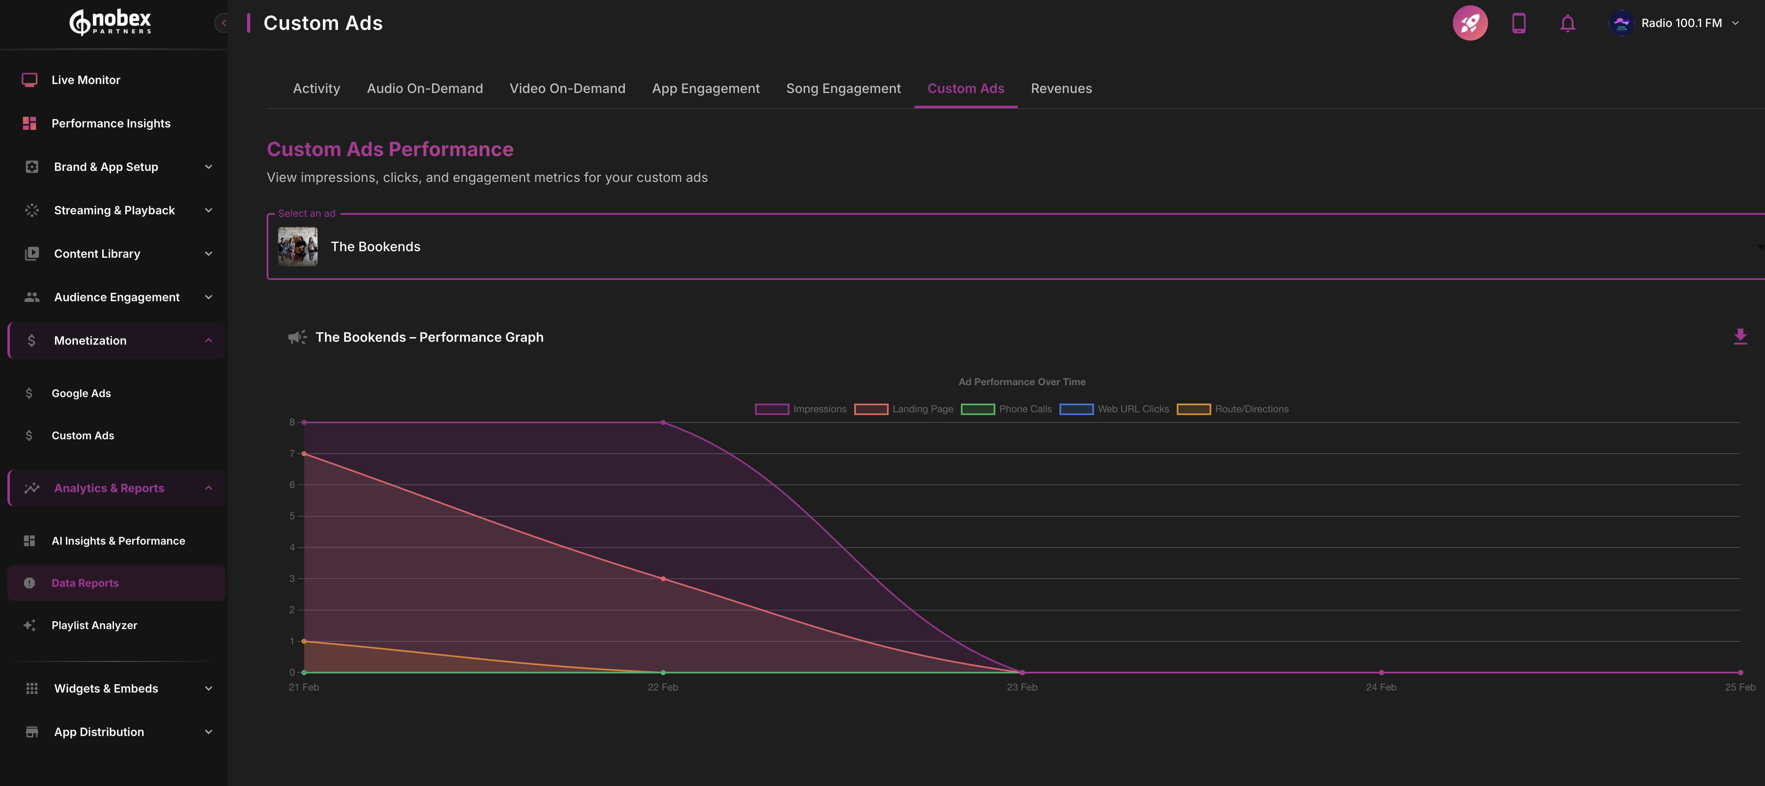Open AI Insights & Performance page
The width and height of the screenshot is (1765, 786).
pyautogui.click(x=118, y=541)
